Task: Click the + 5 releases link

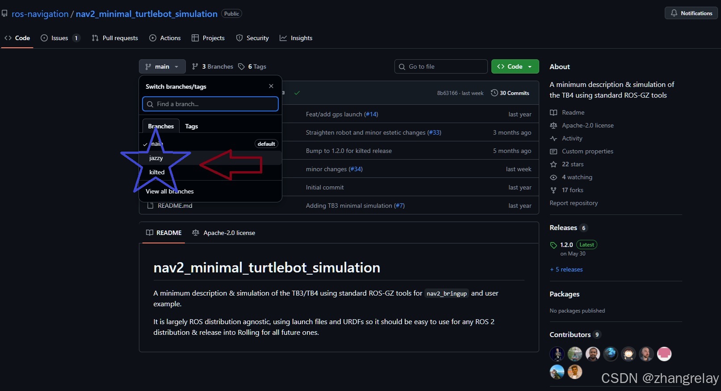Action: click(x=566, y=269)
